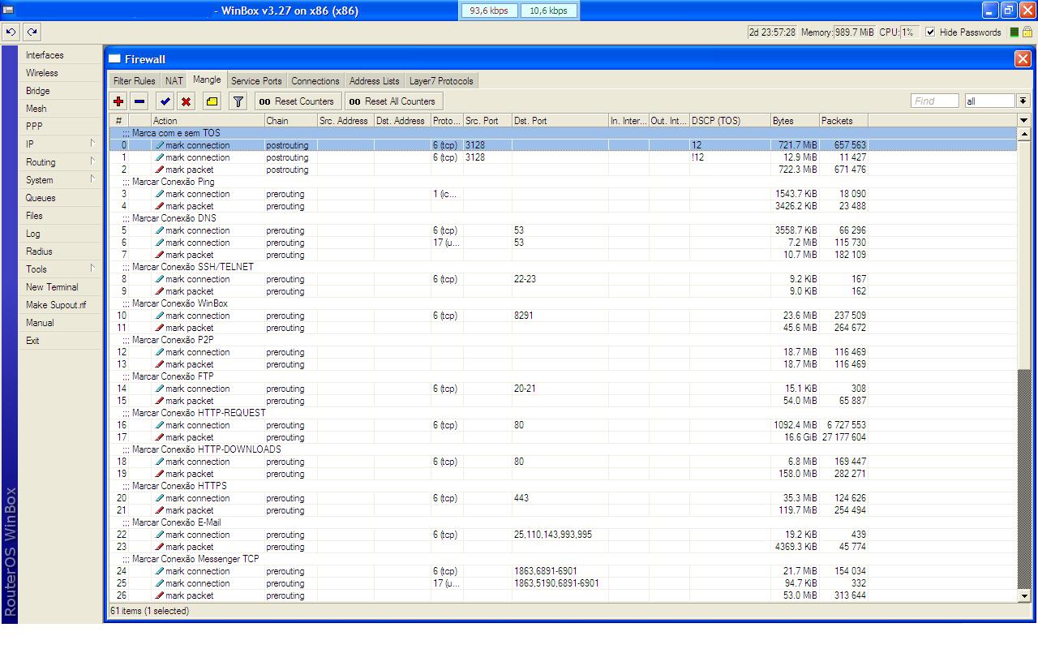Click the Reset Counters button
This screenshot has width=1038, height=649.
[x=298, y=101]
